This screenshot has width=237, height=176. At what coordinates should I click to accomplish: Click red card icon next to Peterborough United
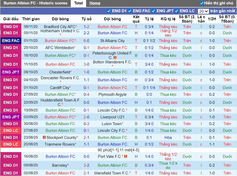click(x=115, y=58)
